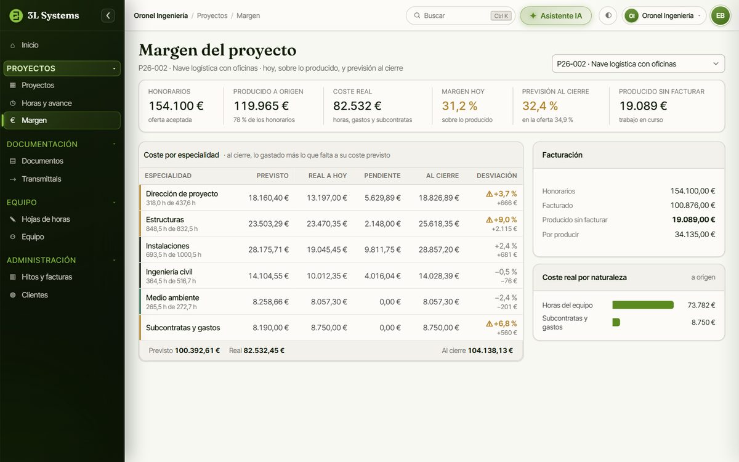This screenshot has height=462, width=739.
Task: Click the OI organization avatar
Action: 631,15
